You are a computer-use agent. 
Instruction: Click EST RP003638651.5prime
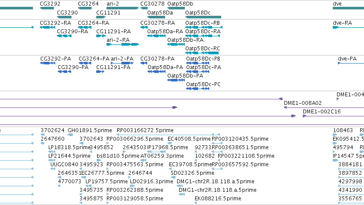click(240, 147)
